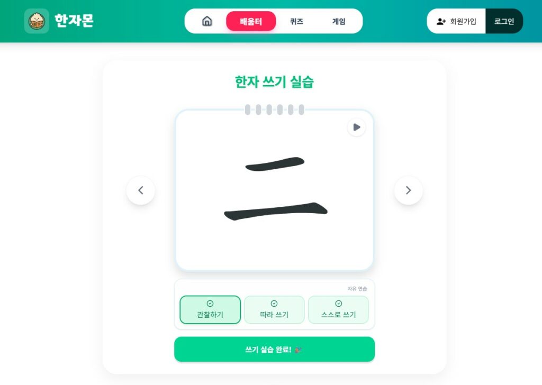Advance to the next hanja character

408,190
